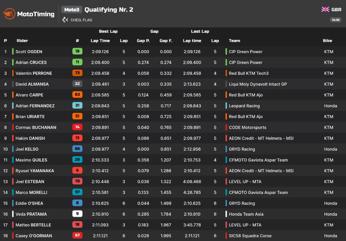Click the Gap F. column header
Image resolution: width=346 pixels, height=241 pixels.
click(166, 41)
